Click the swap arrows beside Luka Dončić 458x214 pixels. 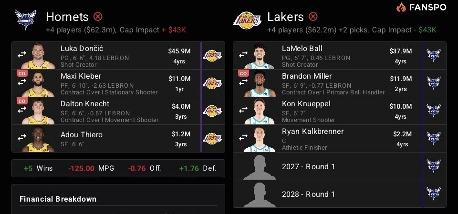(x=22, y=55)
